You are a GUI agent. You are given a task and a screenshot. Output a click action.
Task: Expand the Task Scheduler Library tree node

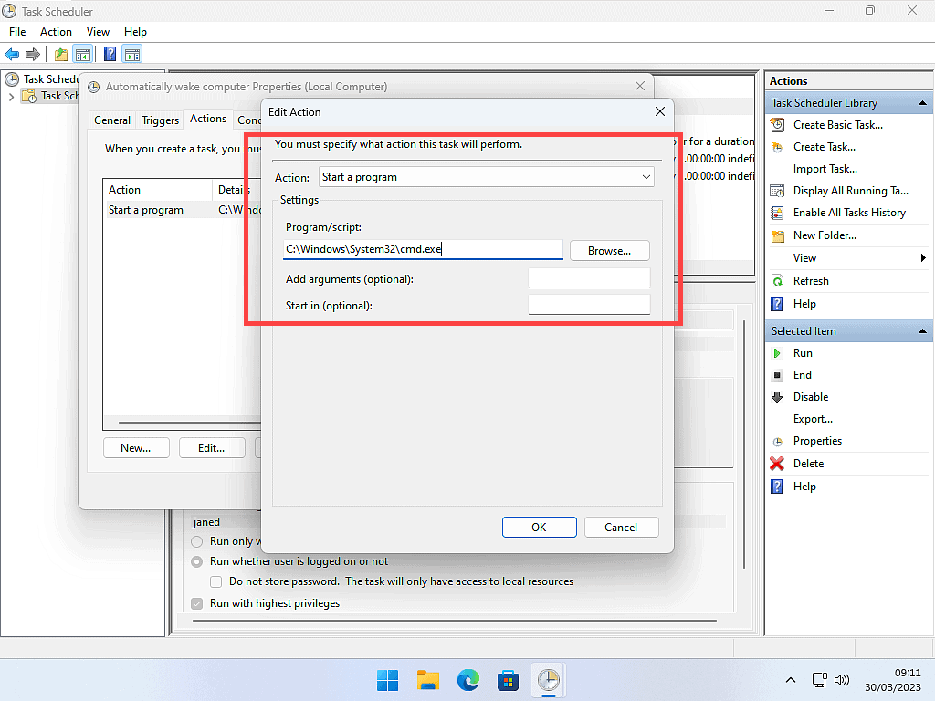tap(11, 96)
